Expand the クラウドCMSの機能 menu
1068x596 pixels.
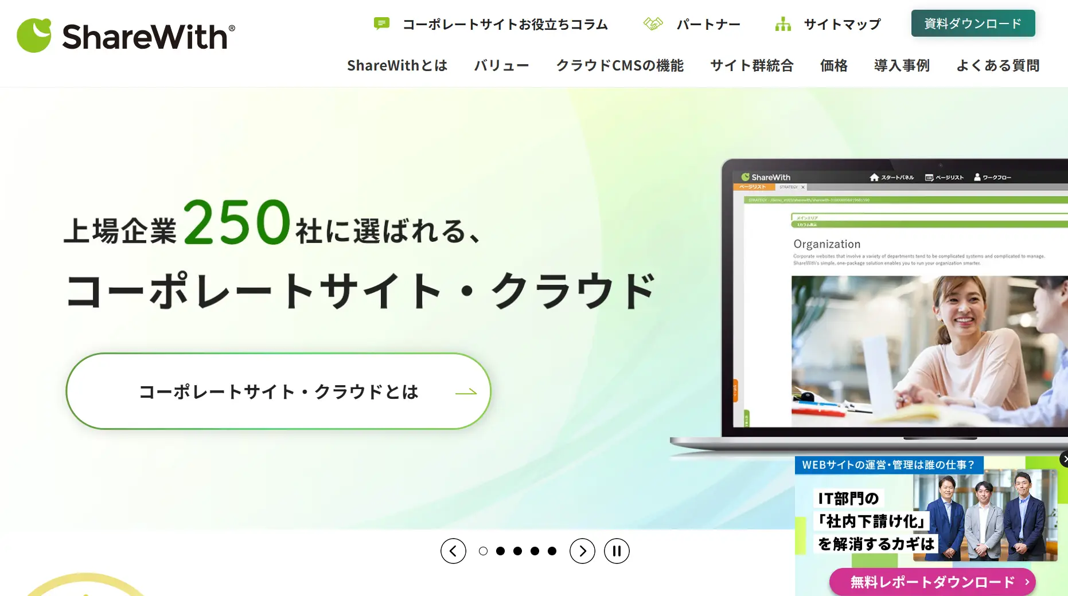pos(619,65)
